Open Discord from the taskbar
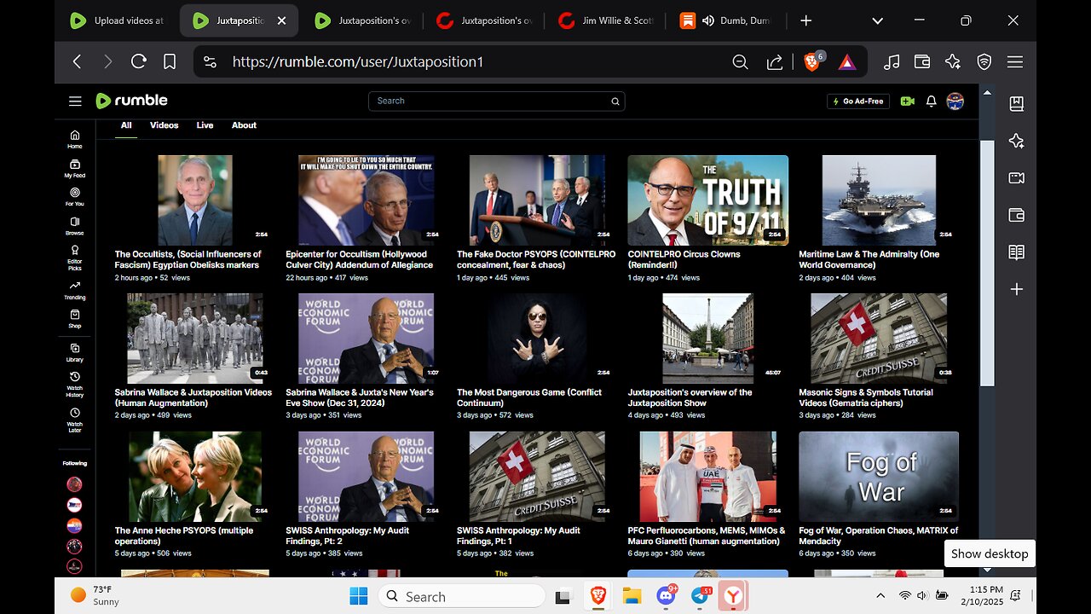This screenshot has width=1091, height=614. (667, 596)
